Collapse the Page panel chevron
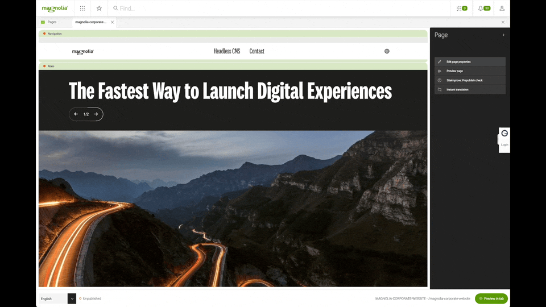Image resolution: width=546 pixels, height=307 pixels. 503,35
